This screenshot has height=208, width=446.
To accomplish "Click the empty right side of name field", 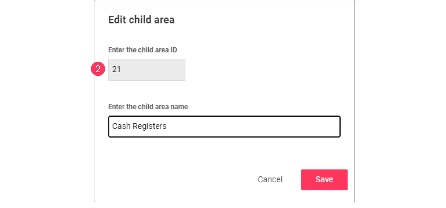I will click(279, 126).
